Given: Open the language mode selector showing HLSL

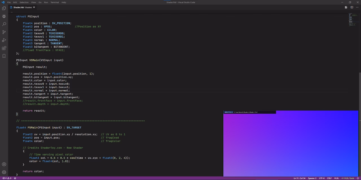Looking at the screenshot, I should click(336, 178).
